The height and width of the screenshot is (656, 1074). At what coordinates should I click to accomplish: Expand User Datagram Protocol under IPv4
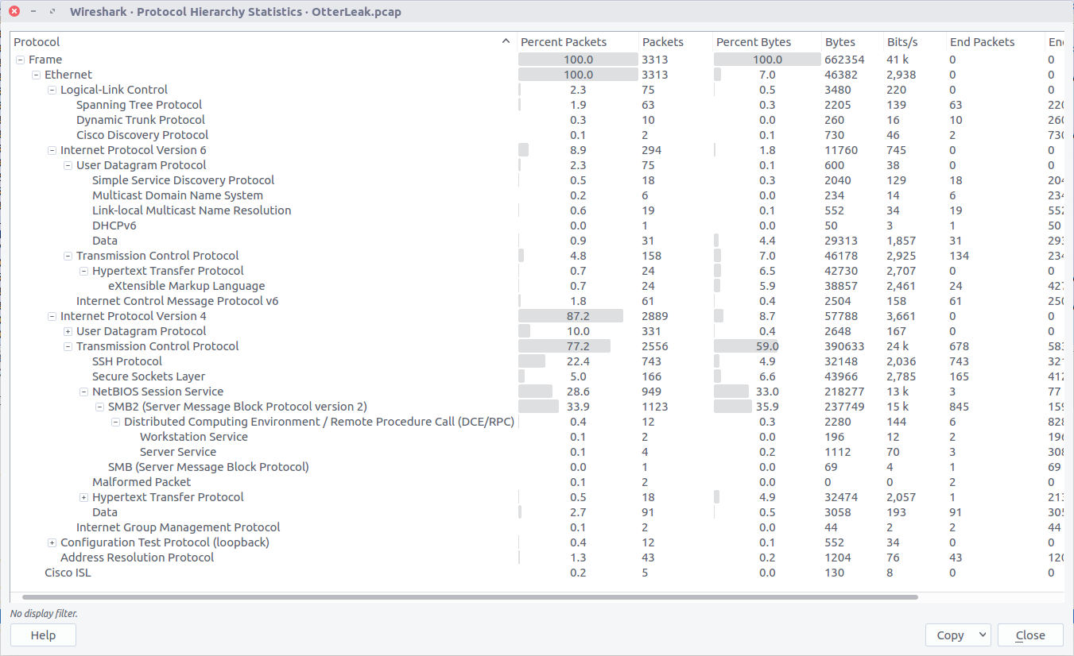click(68, 331)
